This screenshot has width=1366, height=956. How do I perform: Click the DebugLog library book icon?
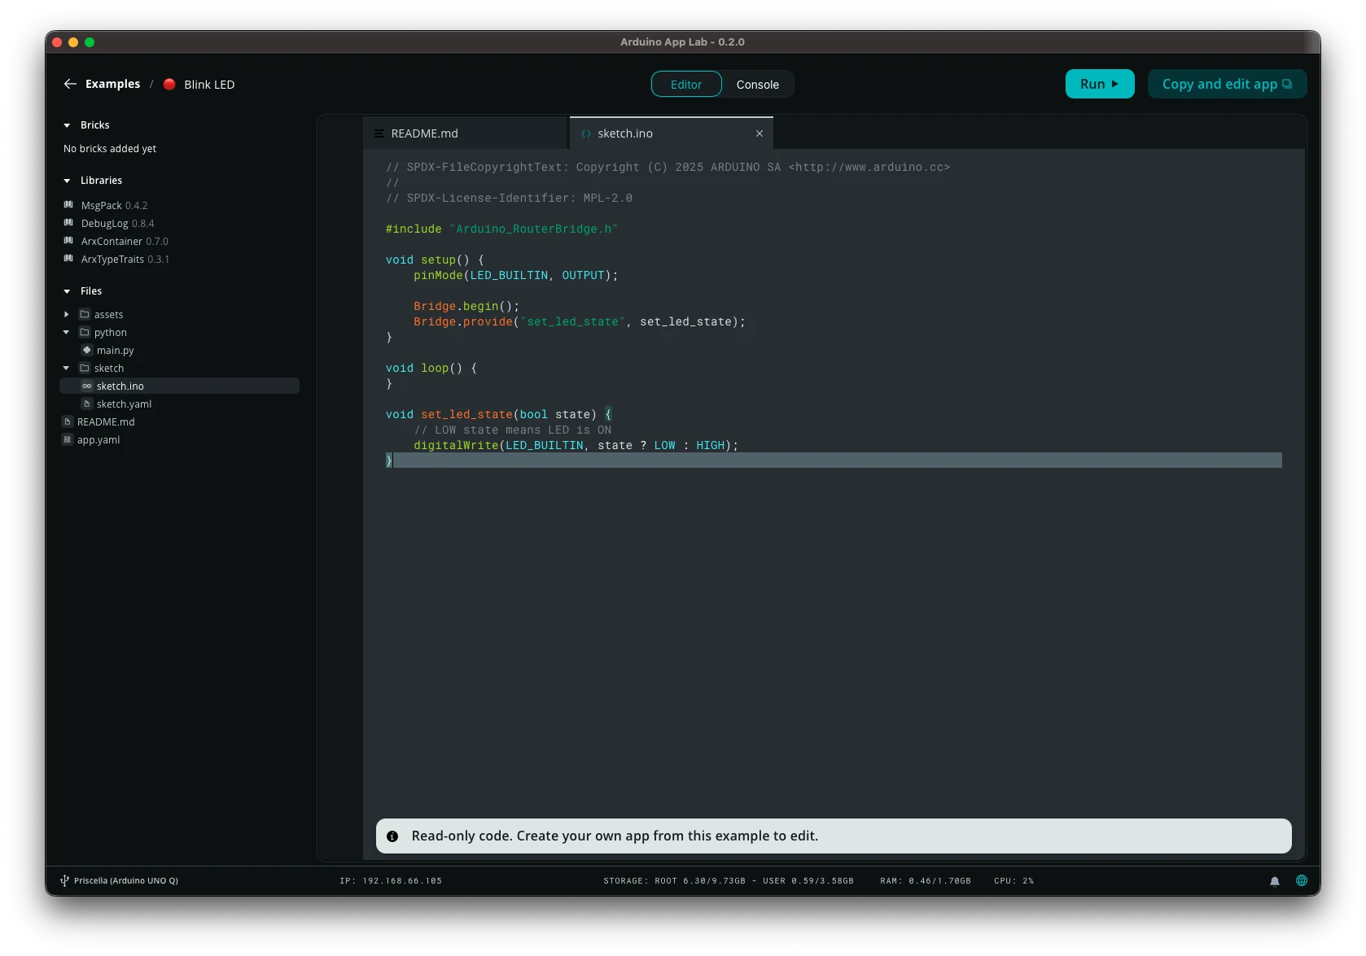pyautogui.click(x=68, y=223)
